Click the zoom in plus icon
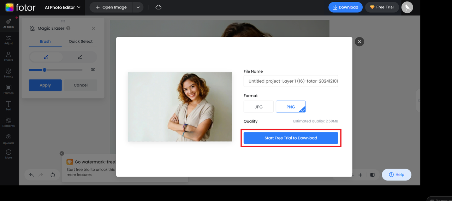This screenshot has width=452, height=201. (360, 175)
